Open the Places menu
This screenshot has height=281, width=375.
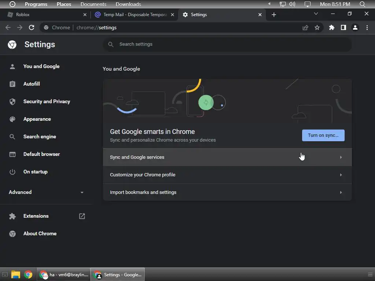[x=64, y=4]
